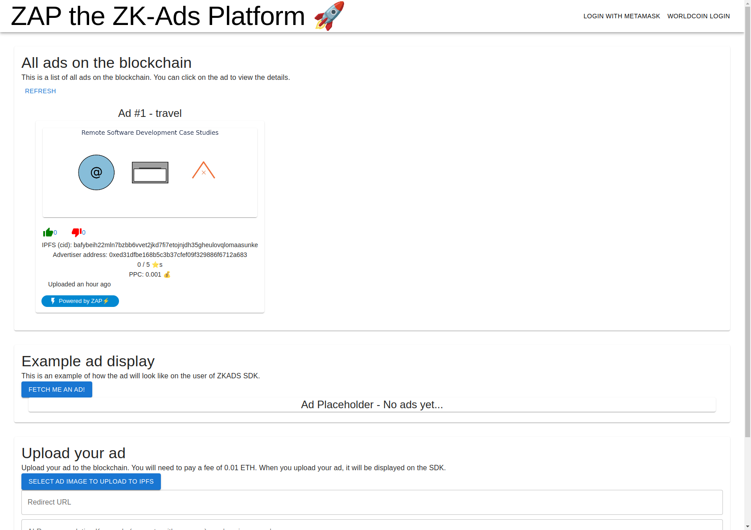Image resolution: width=751 pixels, height=530 pixels.
Task: Click the 0 / 5 stars rating control
Action: click(150, 264)
